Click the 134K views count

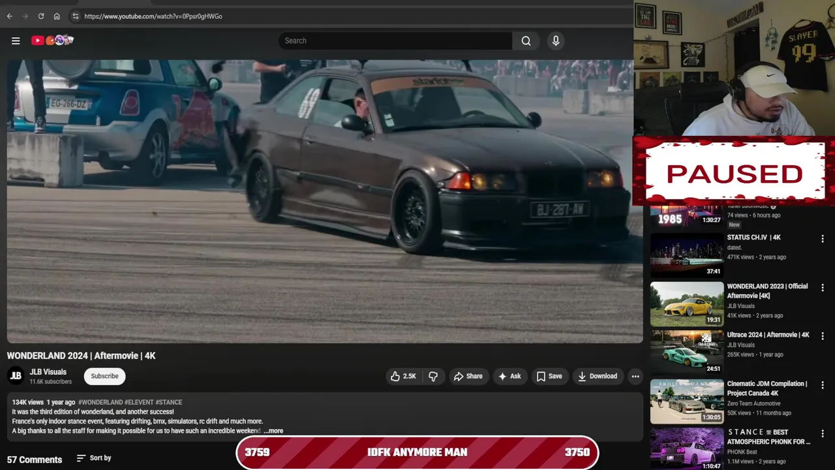(27, 402)
